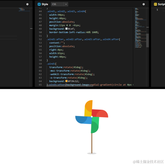Click the red pinwheel blade in preview
The width and height of the screenshot is (165, 165).
(100, 113)
